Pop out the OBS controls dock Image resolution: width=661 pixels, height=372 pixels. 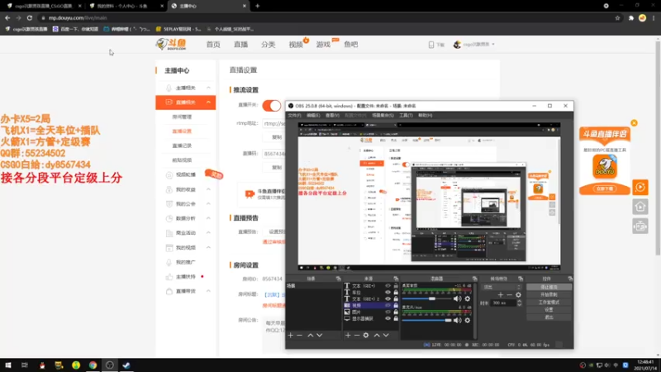click(x=570, y=279)
